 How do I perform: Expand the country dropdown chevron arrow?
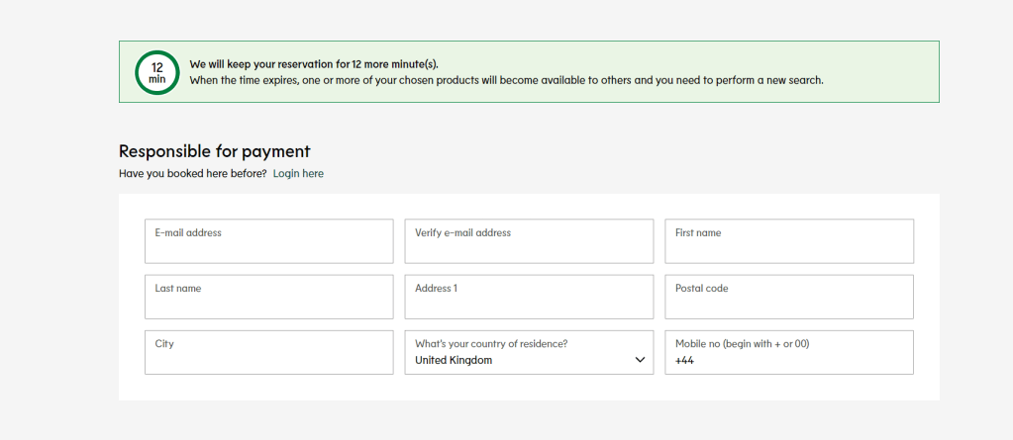pos(640,360)
